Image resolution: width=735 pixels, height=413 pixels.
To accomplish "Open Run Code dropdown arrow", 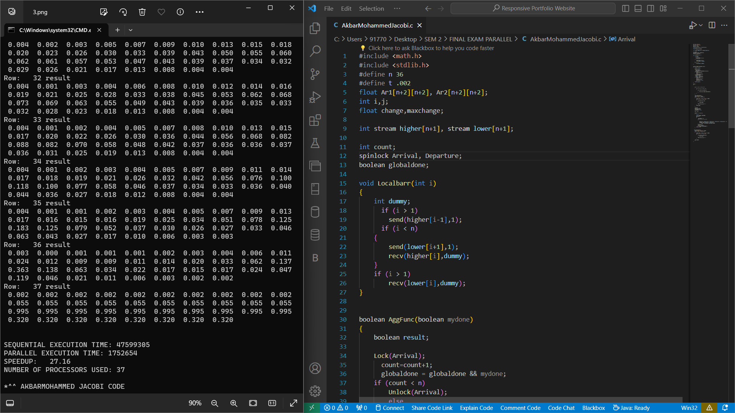I will (x=701, y=25).
